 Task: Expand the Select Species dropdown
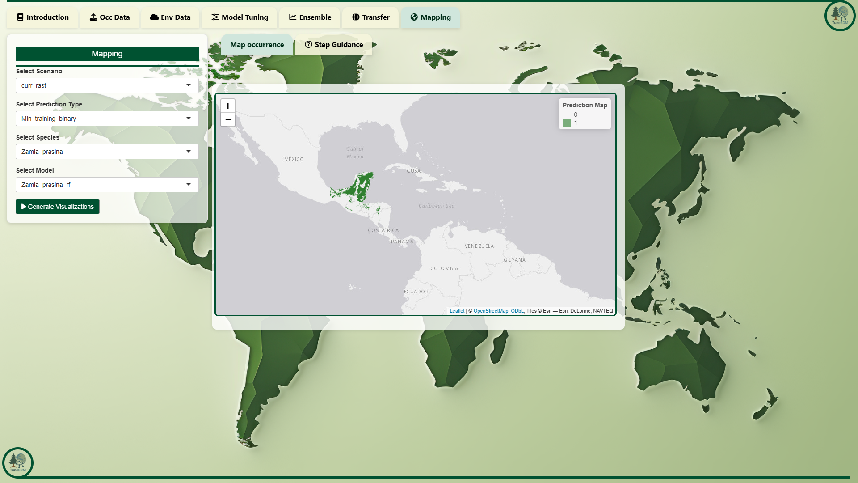[107, 152]
